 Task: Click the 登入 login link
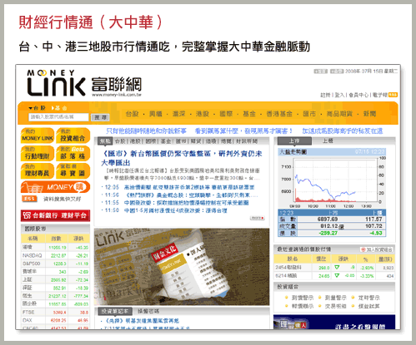pos(339,95)
